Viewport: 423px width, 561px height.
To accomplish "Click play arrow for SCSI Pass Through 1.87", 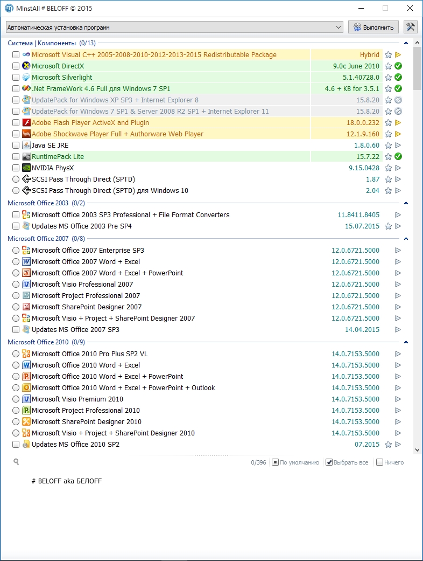I will [x=398, y=179].
